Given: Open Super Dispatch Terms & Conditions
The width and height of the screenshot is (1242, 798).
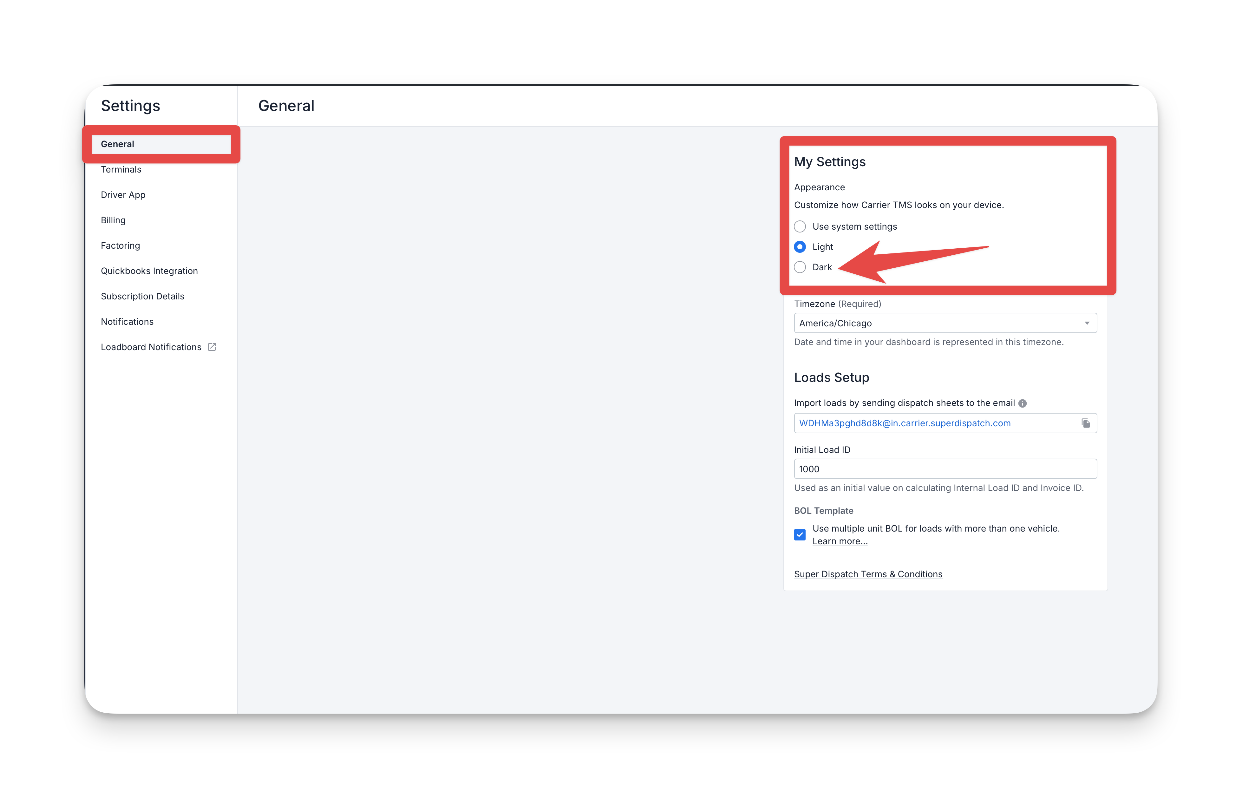Looking at the screenshot, I should (x=868, y=574).
